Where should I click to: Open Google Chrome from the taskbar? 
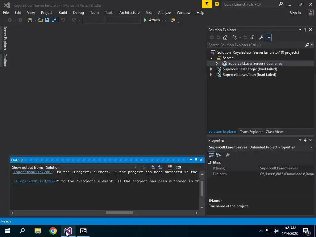click(53, 231)
